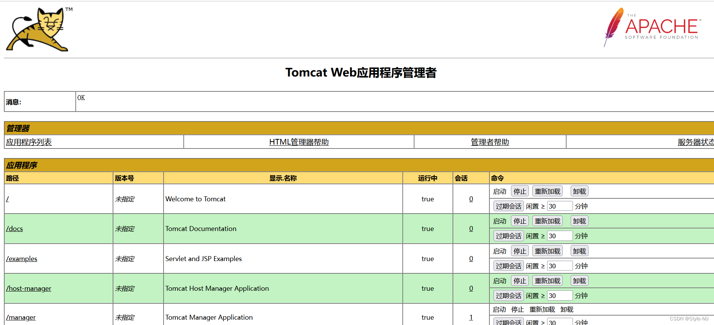Expire sessions for Welcome to Tomcat
This screenshot has width=714, height=325.
point(509,206)
